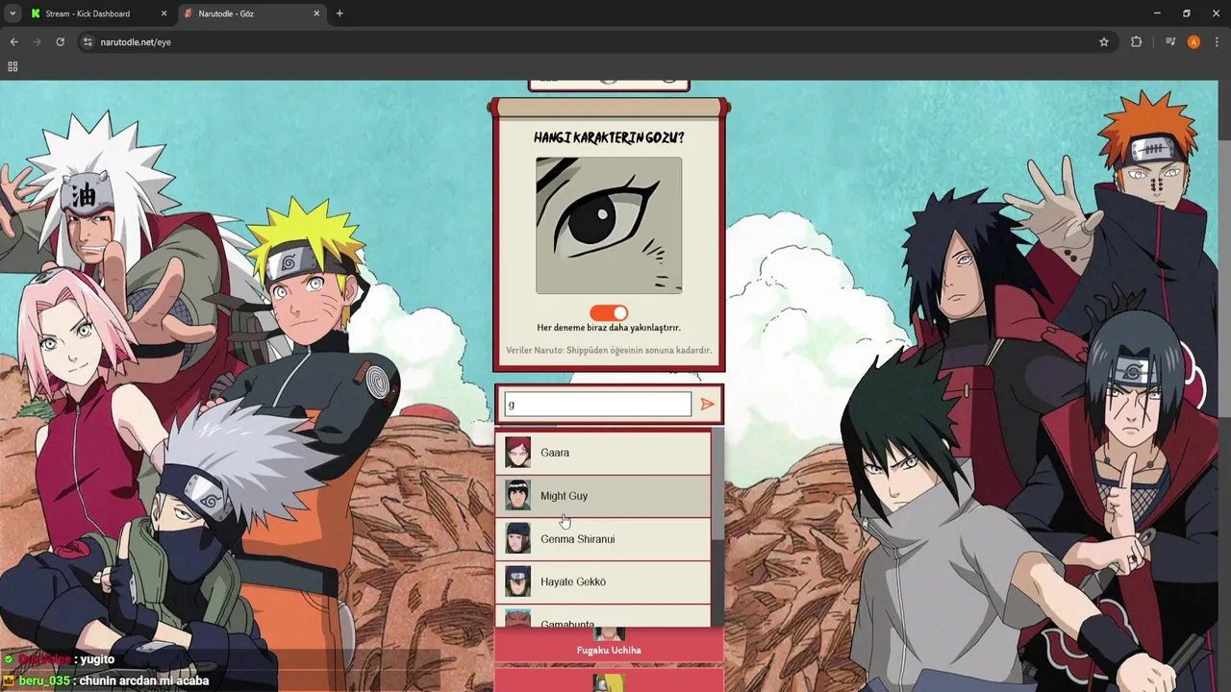The height and width of the screenshot is (692, 1231).
Task: Select Might Guy from the suggestion list
Action: point(603,496)
